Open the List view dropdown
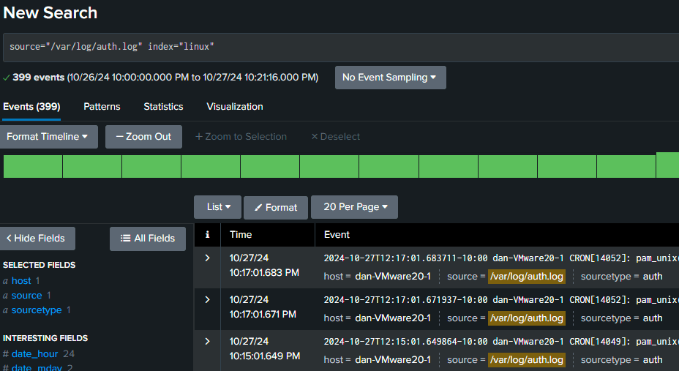 [x=217, y=207]
